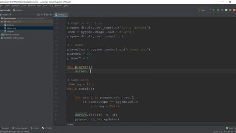Open the Window menu

tap(58, 6)
